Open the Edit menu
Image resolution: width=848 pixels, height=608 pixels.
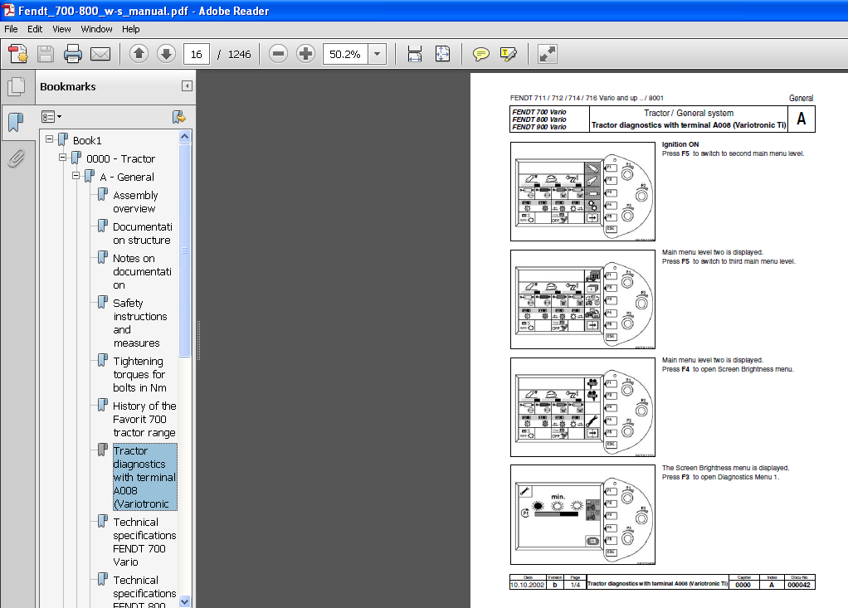click(35, 29)
